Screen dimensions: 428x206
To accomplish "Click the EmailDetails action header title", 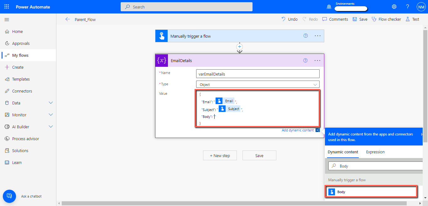I will (181, 61).
